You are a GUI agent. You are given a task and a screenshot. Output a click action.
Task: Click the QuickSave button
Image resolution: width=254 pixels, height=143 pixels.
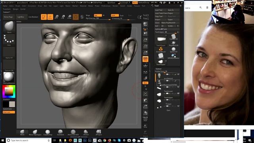pos(111,3)
